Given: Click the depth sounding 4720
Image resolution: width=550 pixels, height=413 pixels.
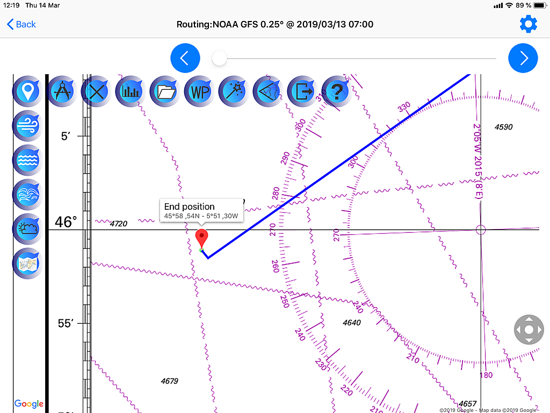Looking at the screenshot, I should (119, 224).
